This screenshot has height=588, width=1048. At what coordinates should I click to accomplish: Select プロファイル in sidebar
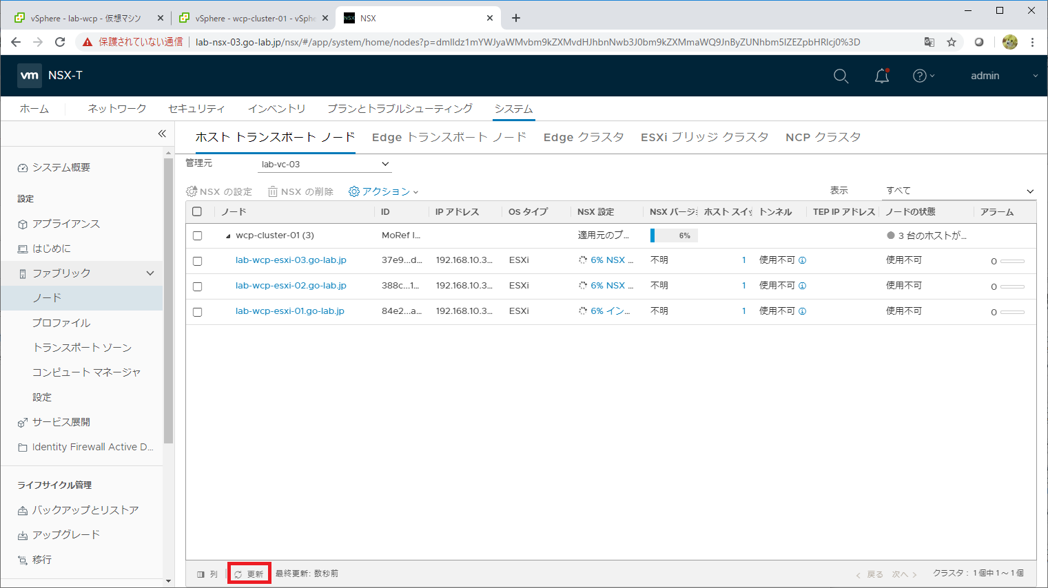click(61, 323)
